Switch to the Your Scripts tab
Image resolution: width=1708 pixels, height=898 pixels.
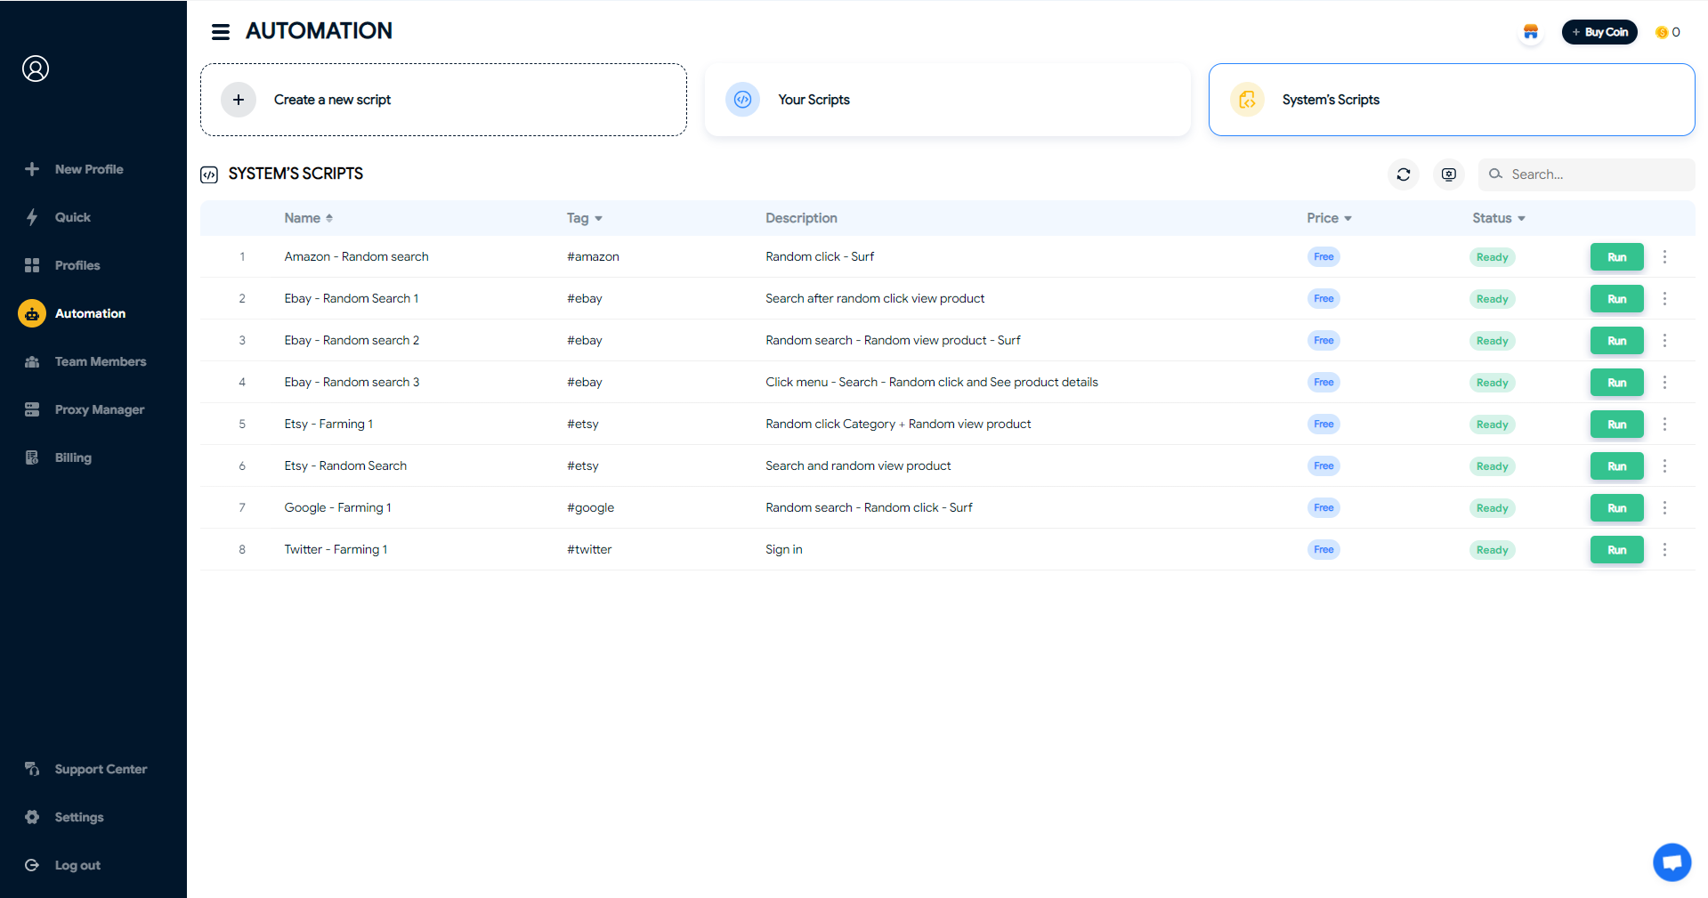click(948, 100)
